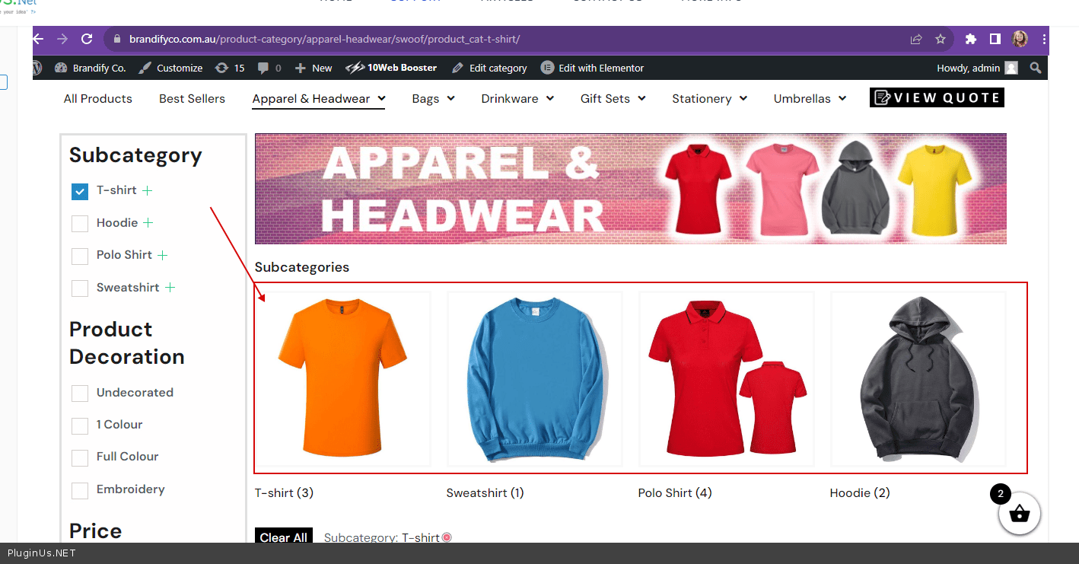Image resolution: width=1079 pixels, height=564 pixels.
Task: Toggle the browser side panel icon
Action: 995,39
